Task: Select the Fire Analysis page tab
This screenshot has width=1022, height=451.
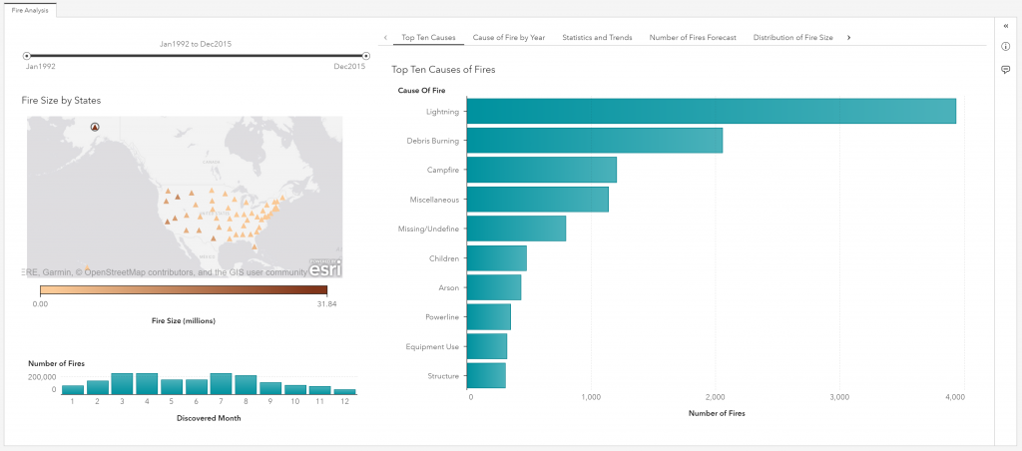Action: point(30,10)
